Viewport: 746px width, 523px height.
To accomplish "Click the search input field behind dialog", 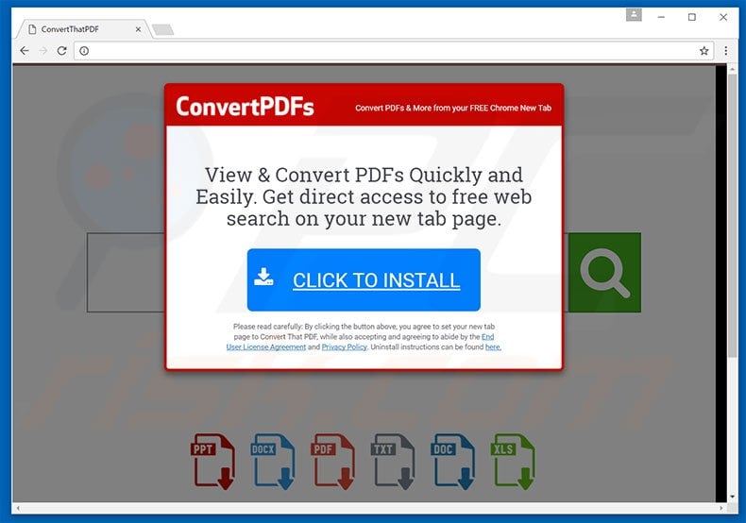I will click(x=127, y=273).
